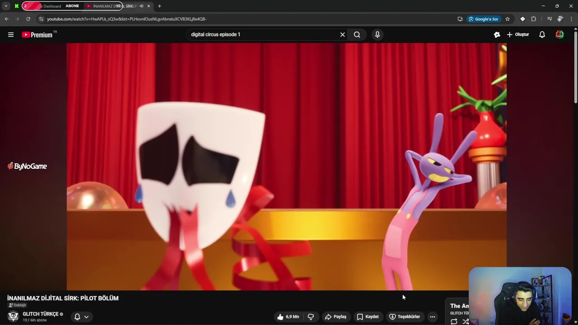Image resolution: width=578 pixels, height=325 pixels.
Task: Dislike the video with thumbs down
Action: pos(311,317)
